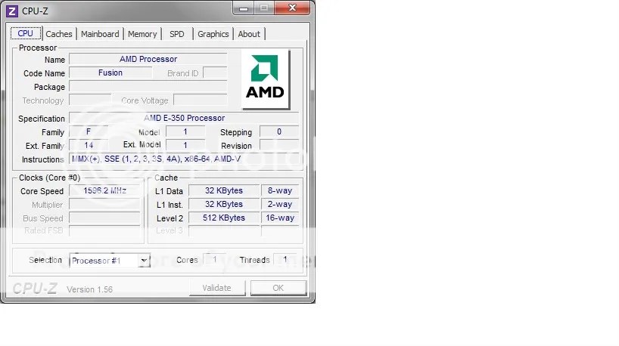This screenshot has height=346, width=619.
Task: Click the Stepping value 0
Action: coord(279,131)
